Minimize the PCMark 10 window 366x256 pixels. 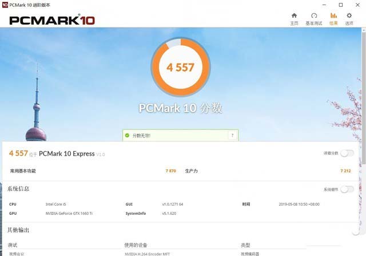pyautogui.click(x=324, y=5)
